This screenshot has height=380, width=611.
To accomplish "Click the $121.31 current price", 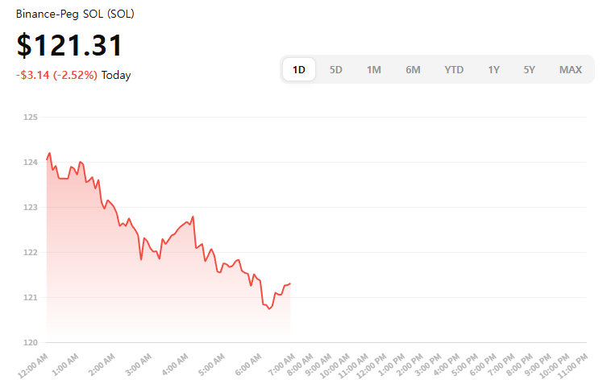I will tap(69, 45).
